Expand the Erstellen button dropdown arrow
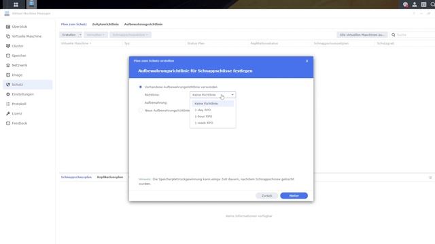This screenshot has height=244, width=435. [80, 35]
